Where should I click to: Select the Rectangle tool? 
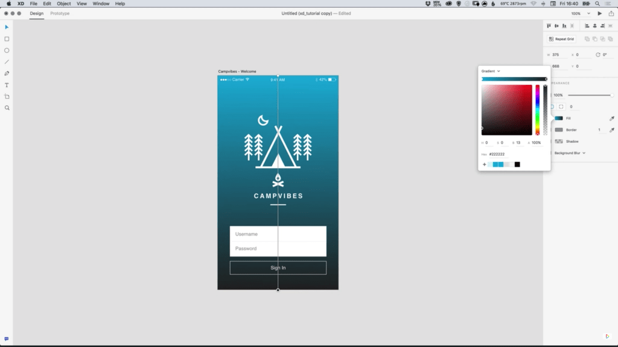tap(7, 39)
